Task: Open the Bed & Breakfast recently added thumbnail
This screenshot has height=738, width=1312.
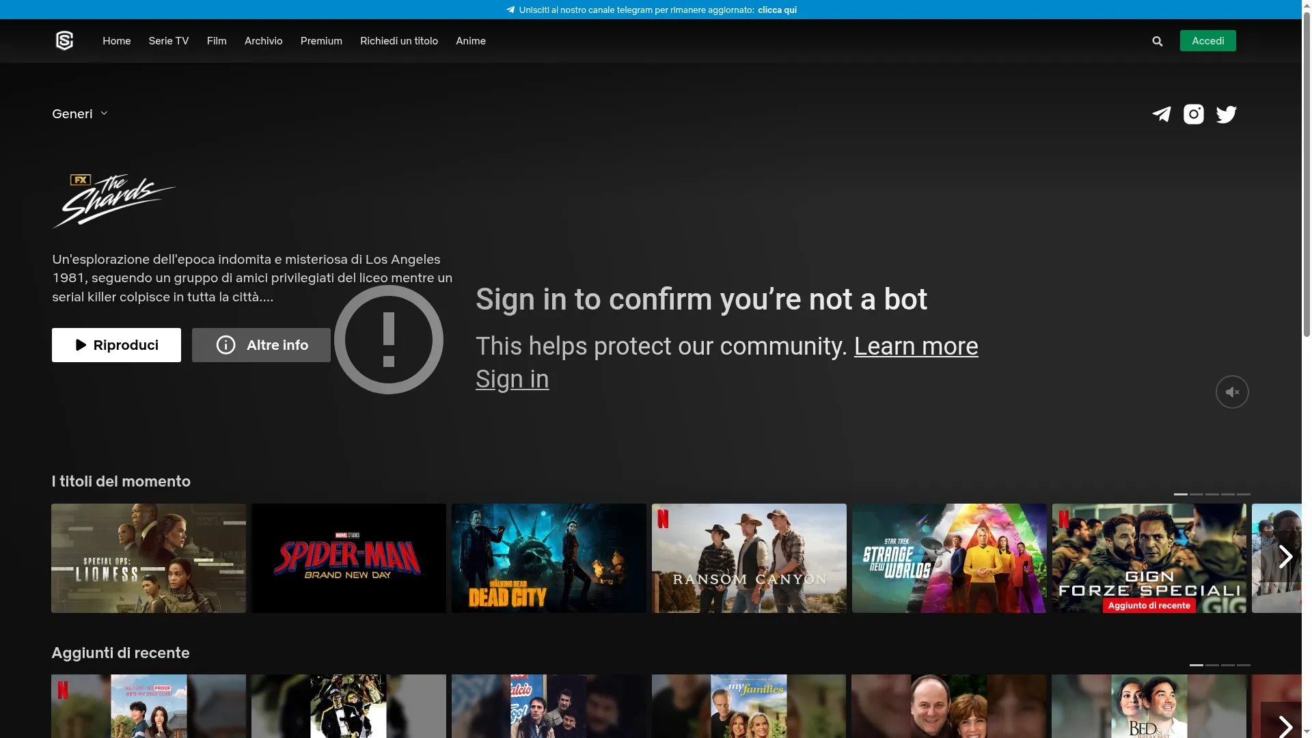Action: pyautogui.click(x=1149, y=707)
